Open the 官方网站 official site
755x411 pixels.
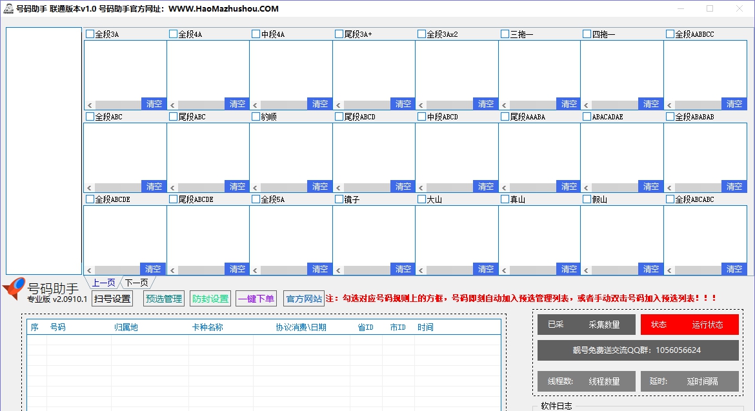pyautogui.click(x=304, y=299)
